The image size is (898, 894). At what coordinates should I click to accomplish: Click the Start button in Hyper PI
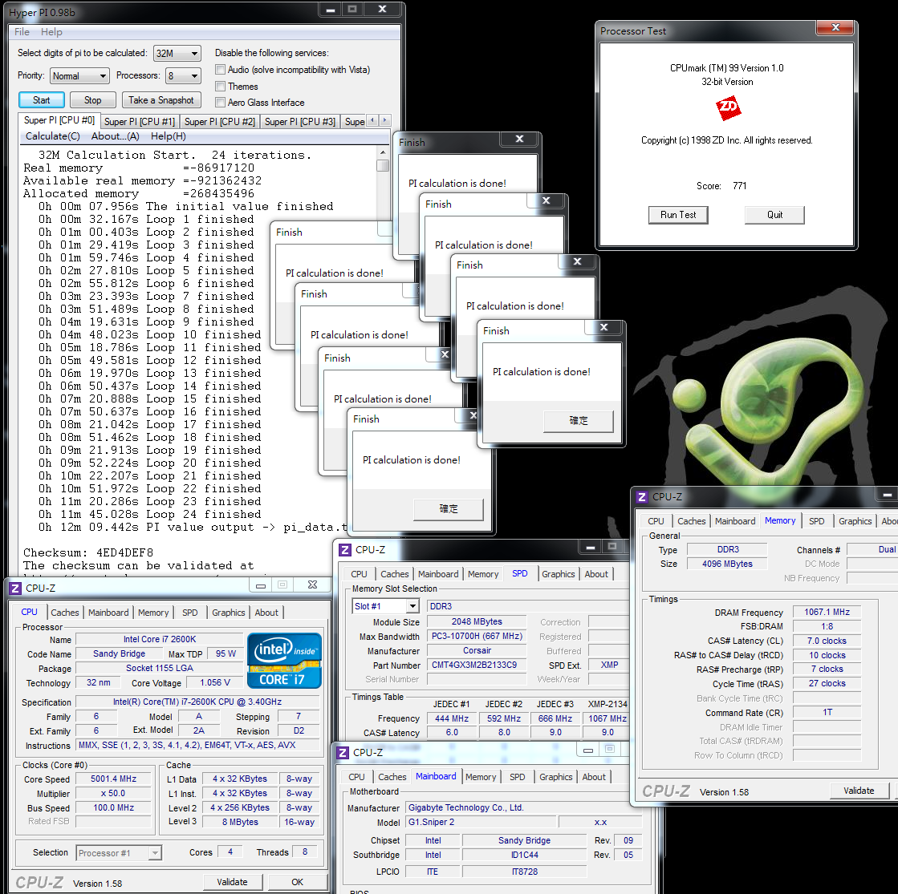click(x=41, y=100)
